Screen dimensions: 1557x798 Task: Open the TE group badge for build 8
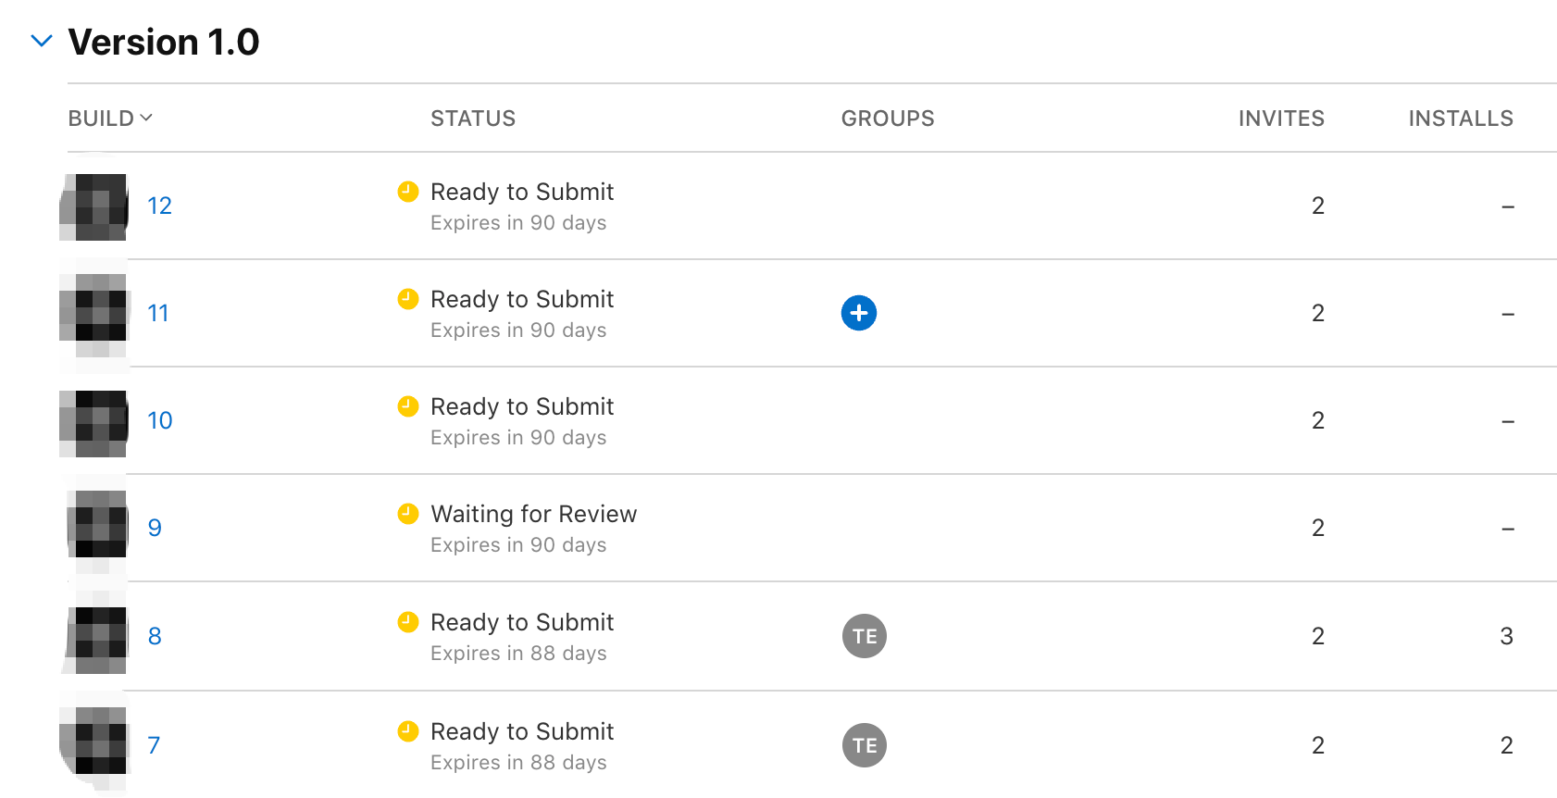(x=864, y=636)
